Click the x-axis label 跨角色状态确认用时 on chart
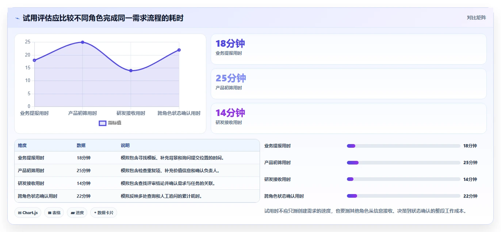Viewport: 501px width, 232px height. pyautogui.click(x=179, y=113)
